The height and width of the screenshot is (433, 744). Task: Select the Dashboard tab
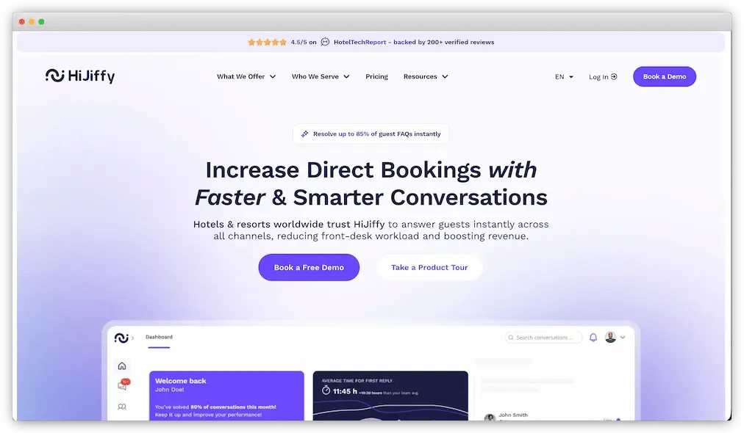[159, 337]
